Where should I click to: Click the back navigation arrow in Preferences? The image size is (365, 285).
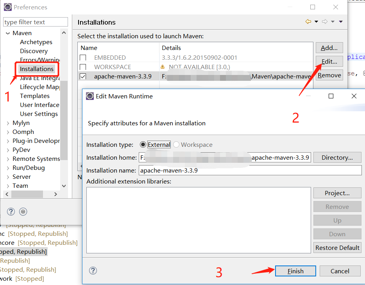(308, 21)
